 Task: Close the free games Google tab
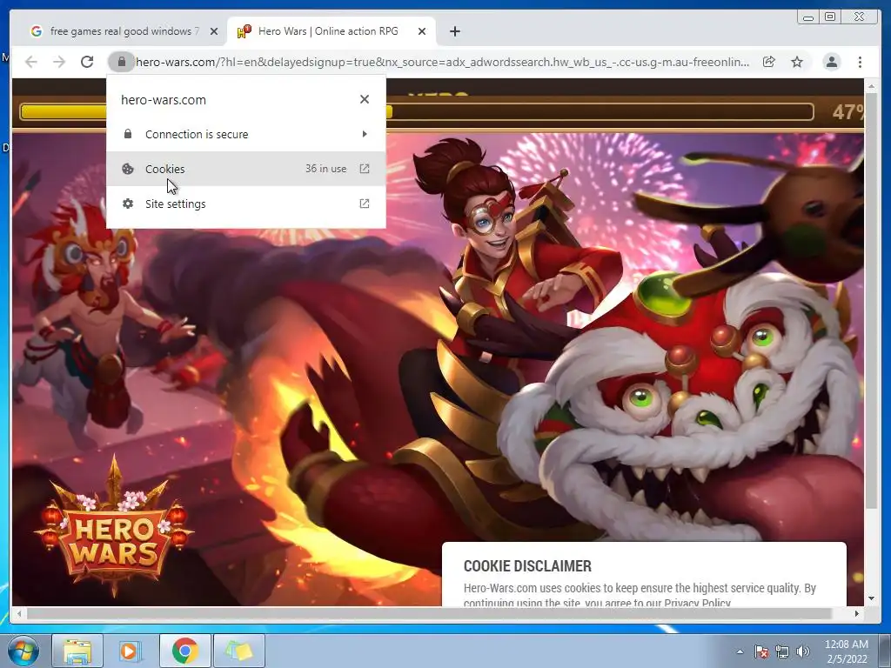[x=214, y=31]
